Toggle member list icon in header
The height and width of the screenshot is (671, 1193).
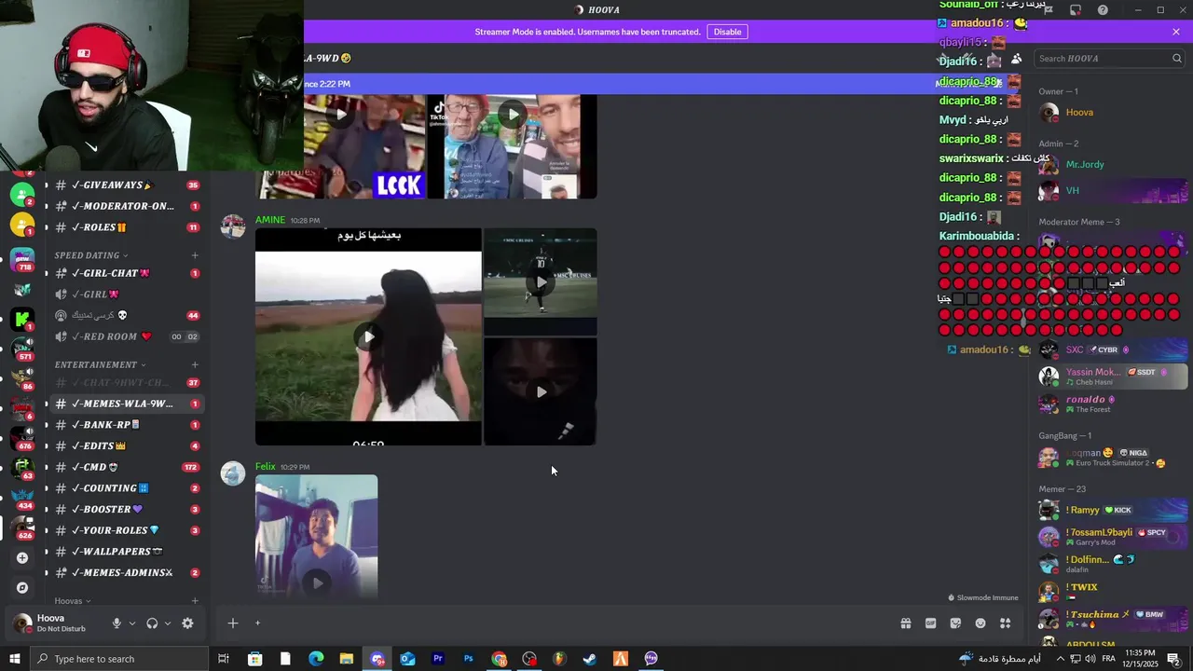(x=1016, y=59)
